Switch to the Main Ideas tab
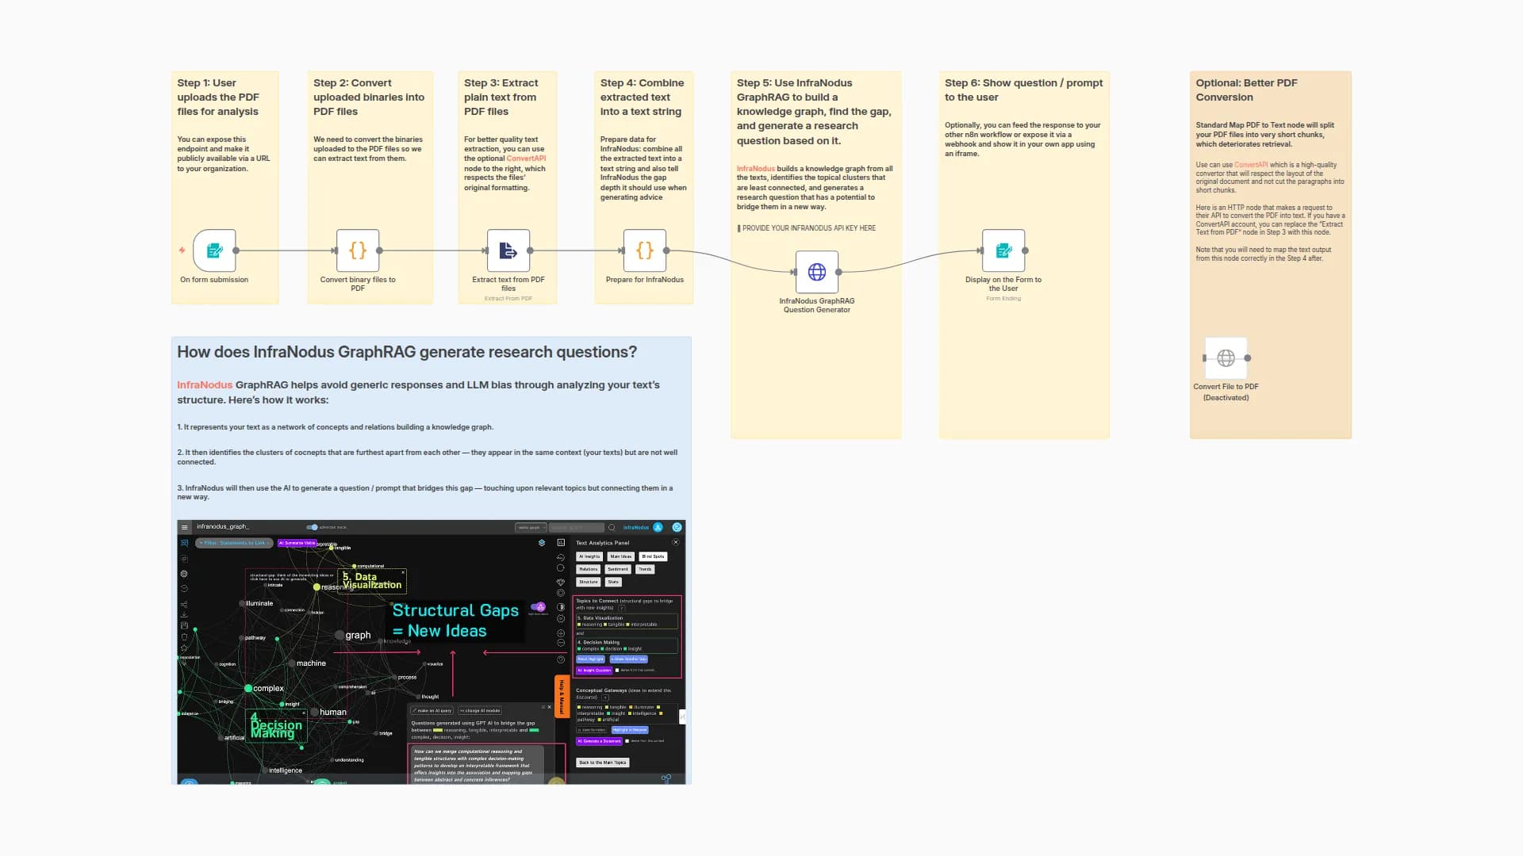Viewport: 1523px width, 856px height. (x=620, y=556)
